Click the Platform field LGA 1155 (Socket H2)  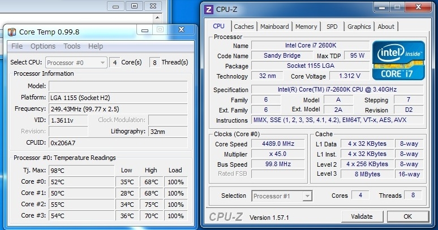pyautogui.click(x=118, y=98)
